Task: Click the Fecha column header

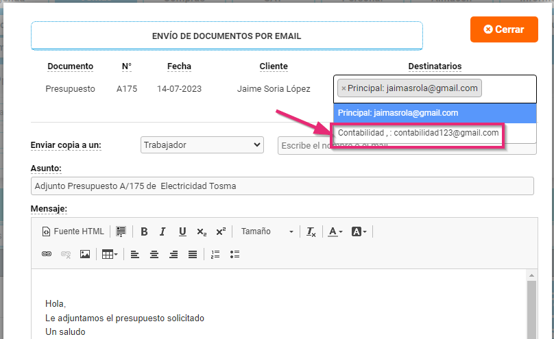Action: (179, 66)
